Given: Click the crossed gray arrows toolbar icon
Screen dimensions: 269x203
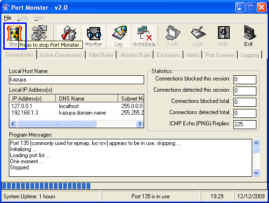Looking at the screenshot, I should pos(39,33).
